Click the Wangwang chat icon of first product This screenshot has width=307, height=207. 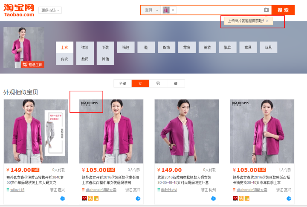point(62,198)
